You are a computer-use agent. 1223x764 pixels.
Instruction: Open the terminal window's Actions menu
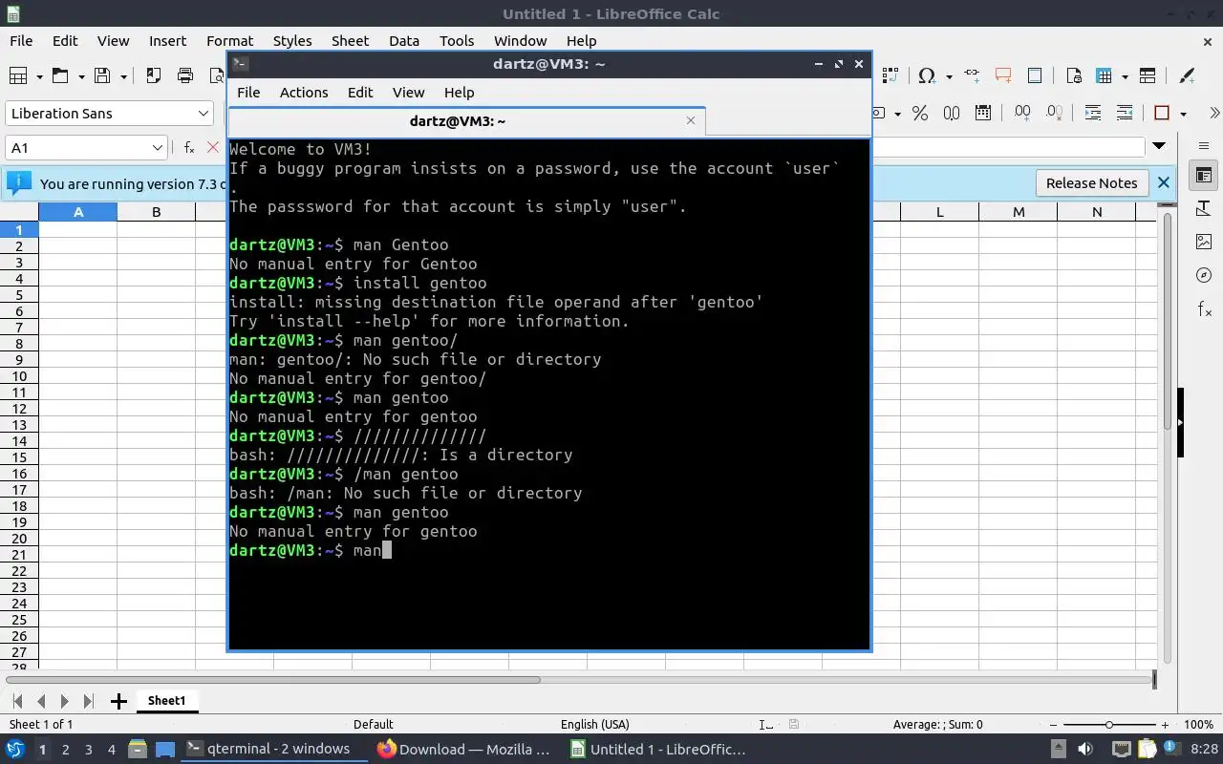point(304,92)
